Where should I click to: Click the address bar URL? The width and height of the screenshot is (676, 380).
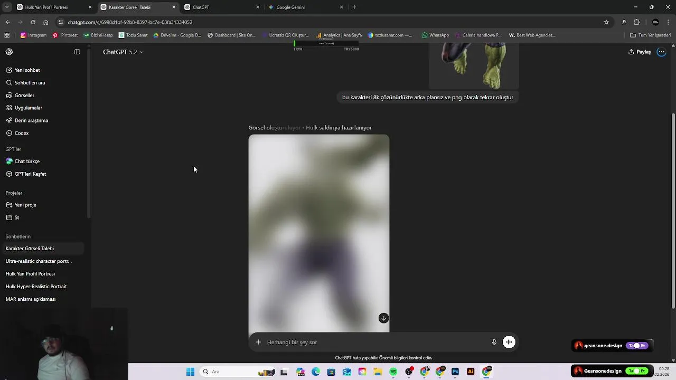pos(130,22)
